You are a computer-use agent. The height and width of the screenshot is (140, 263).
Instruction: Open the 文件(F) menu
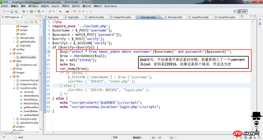point(4,6)
